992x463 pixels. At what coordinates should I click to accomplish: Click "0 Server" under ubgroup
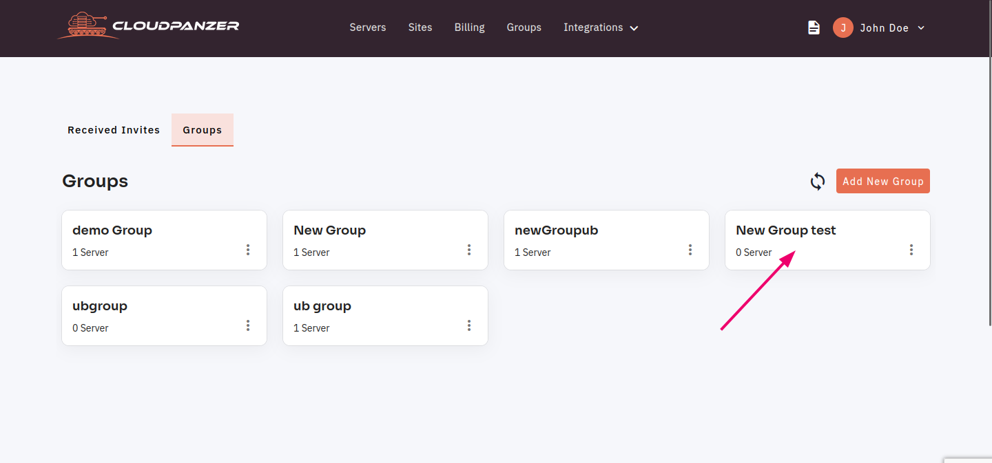90,328
